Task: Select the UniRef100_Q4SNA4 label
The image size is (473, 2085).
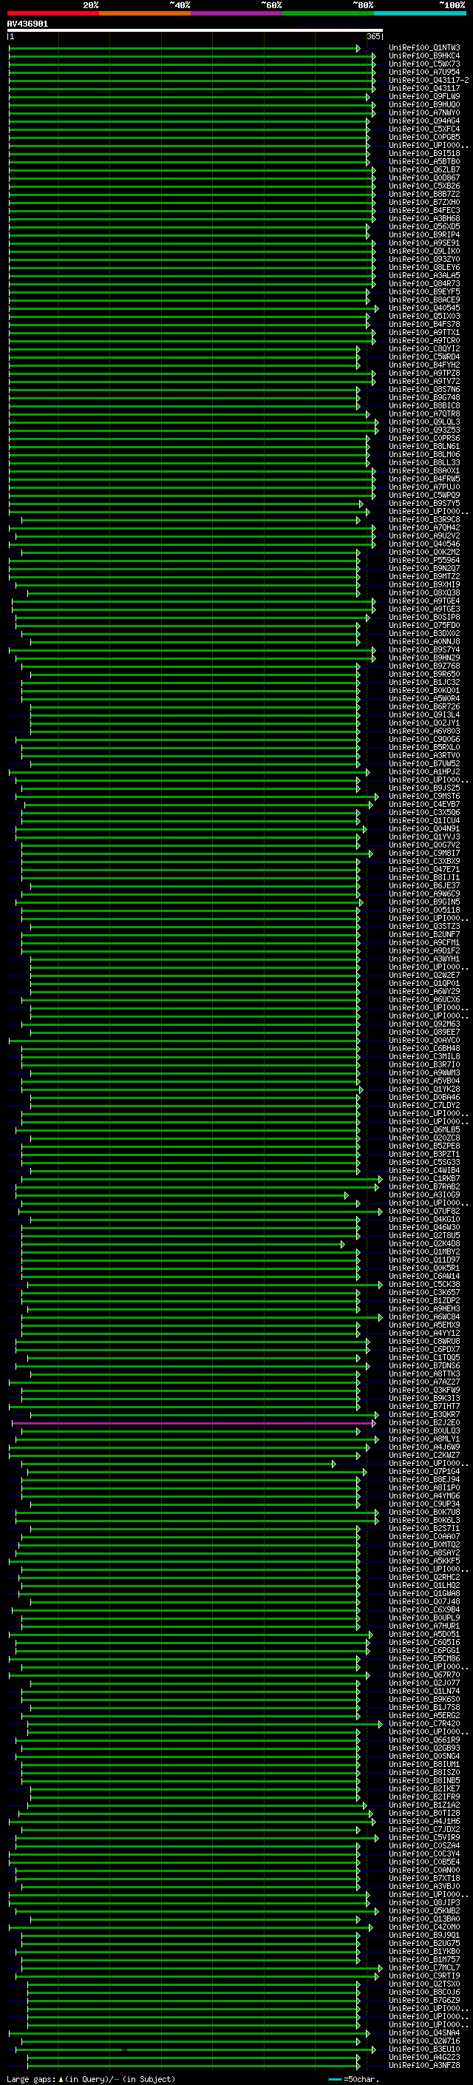Action: click(x=424, y=2033)
